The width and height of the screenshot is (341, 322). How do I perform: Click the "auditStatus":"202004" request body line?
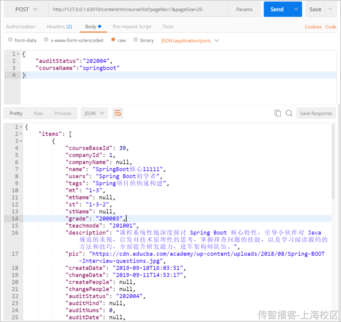(x=74, y=61)
